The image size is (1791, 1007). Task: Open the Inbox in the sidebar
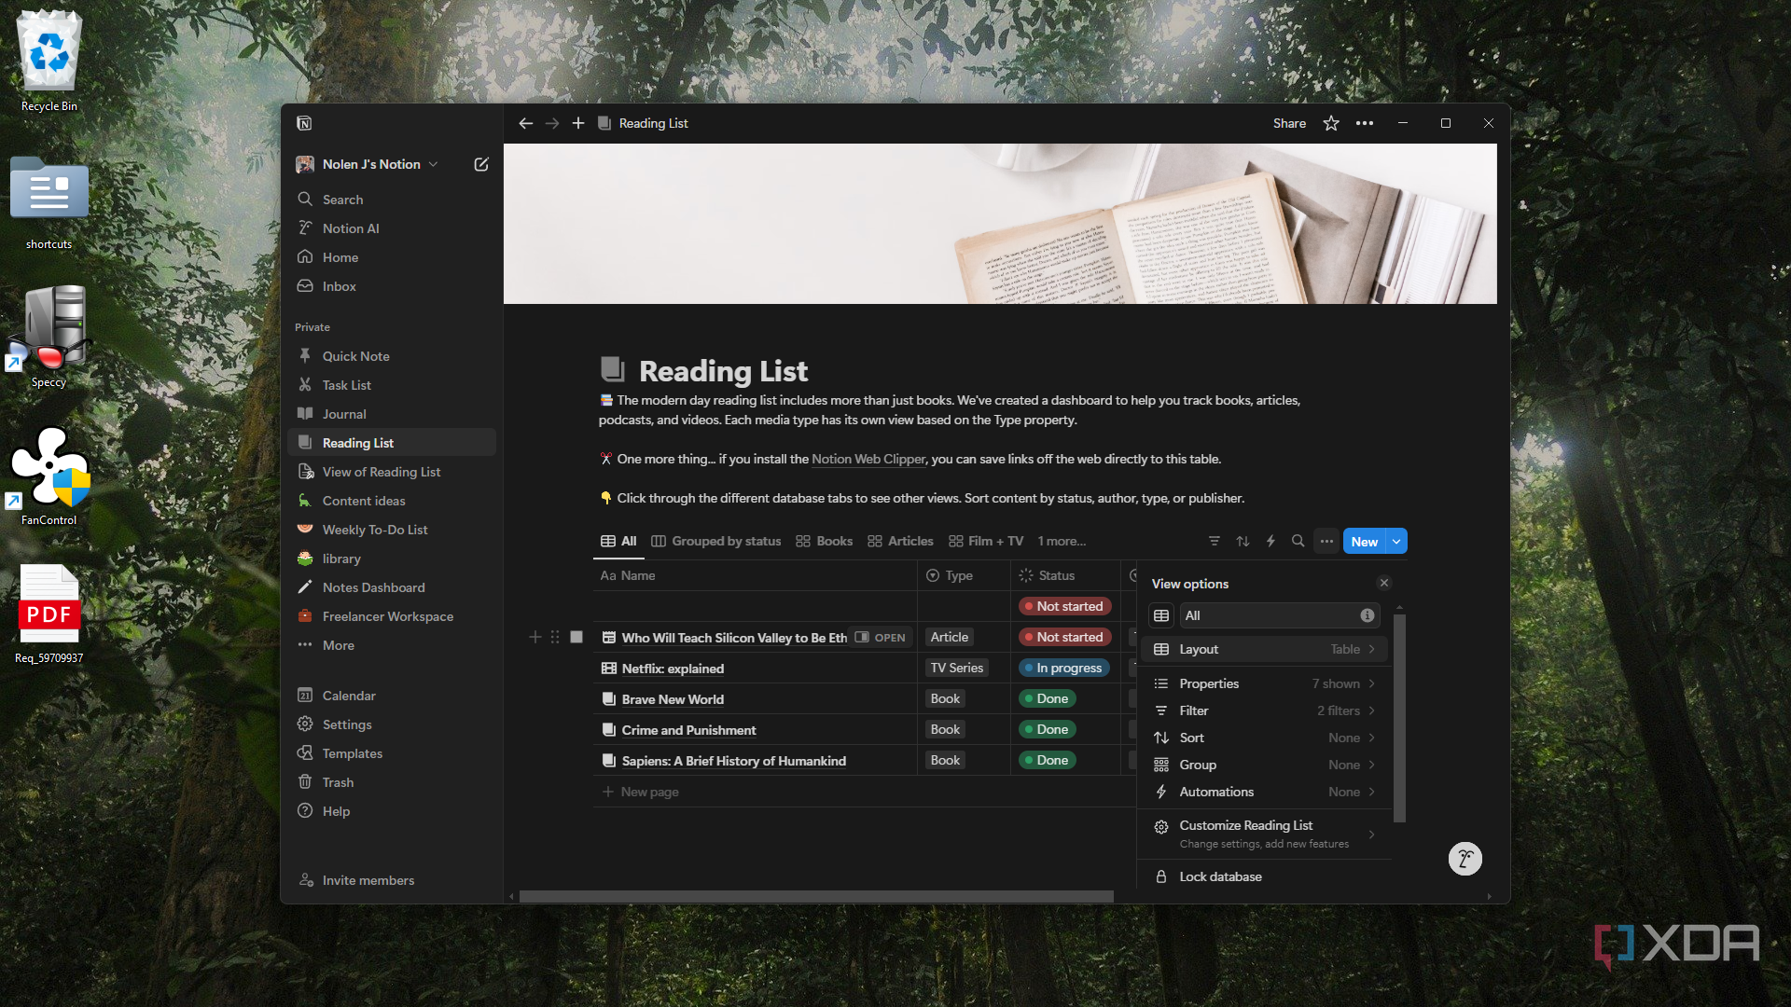(392, 286)
